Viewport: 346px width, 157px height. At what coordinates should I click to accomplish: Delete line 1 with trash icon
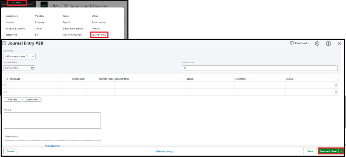point(336,85)
